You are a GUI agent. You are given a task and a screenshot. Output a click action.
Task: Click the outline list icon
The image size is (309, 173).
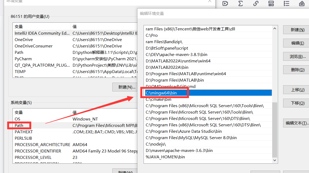pyautogui.click(x=286, y=3)
